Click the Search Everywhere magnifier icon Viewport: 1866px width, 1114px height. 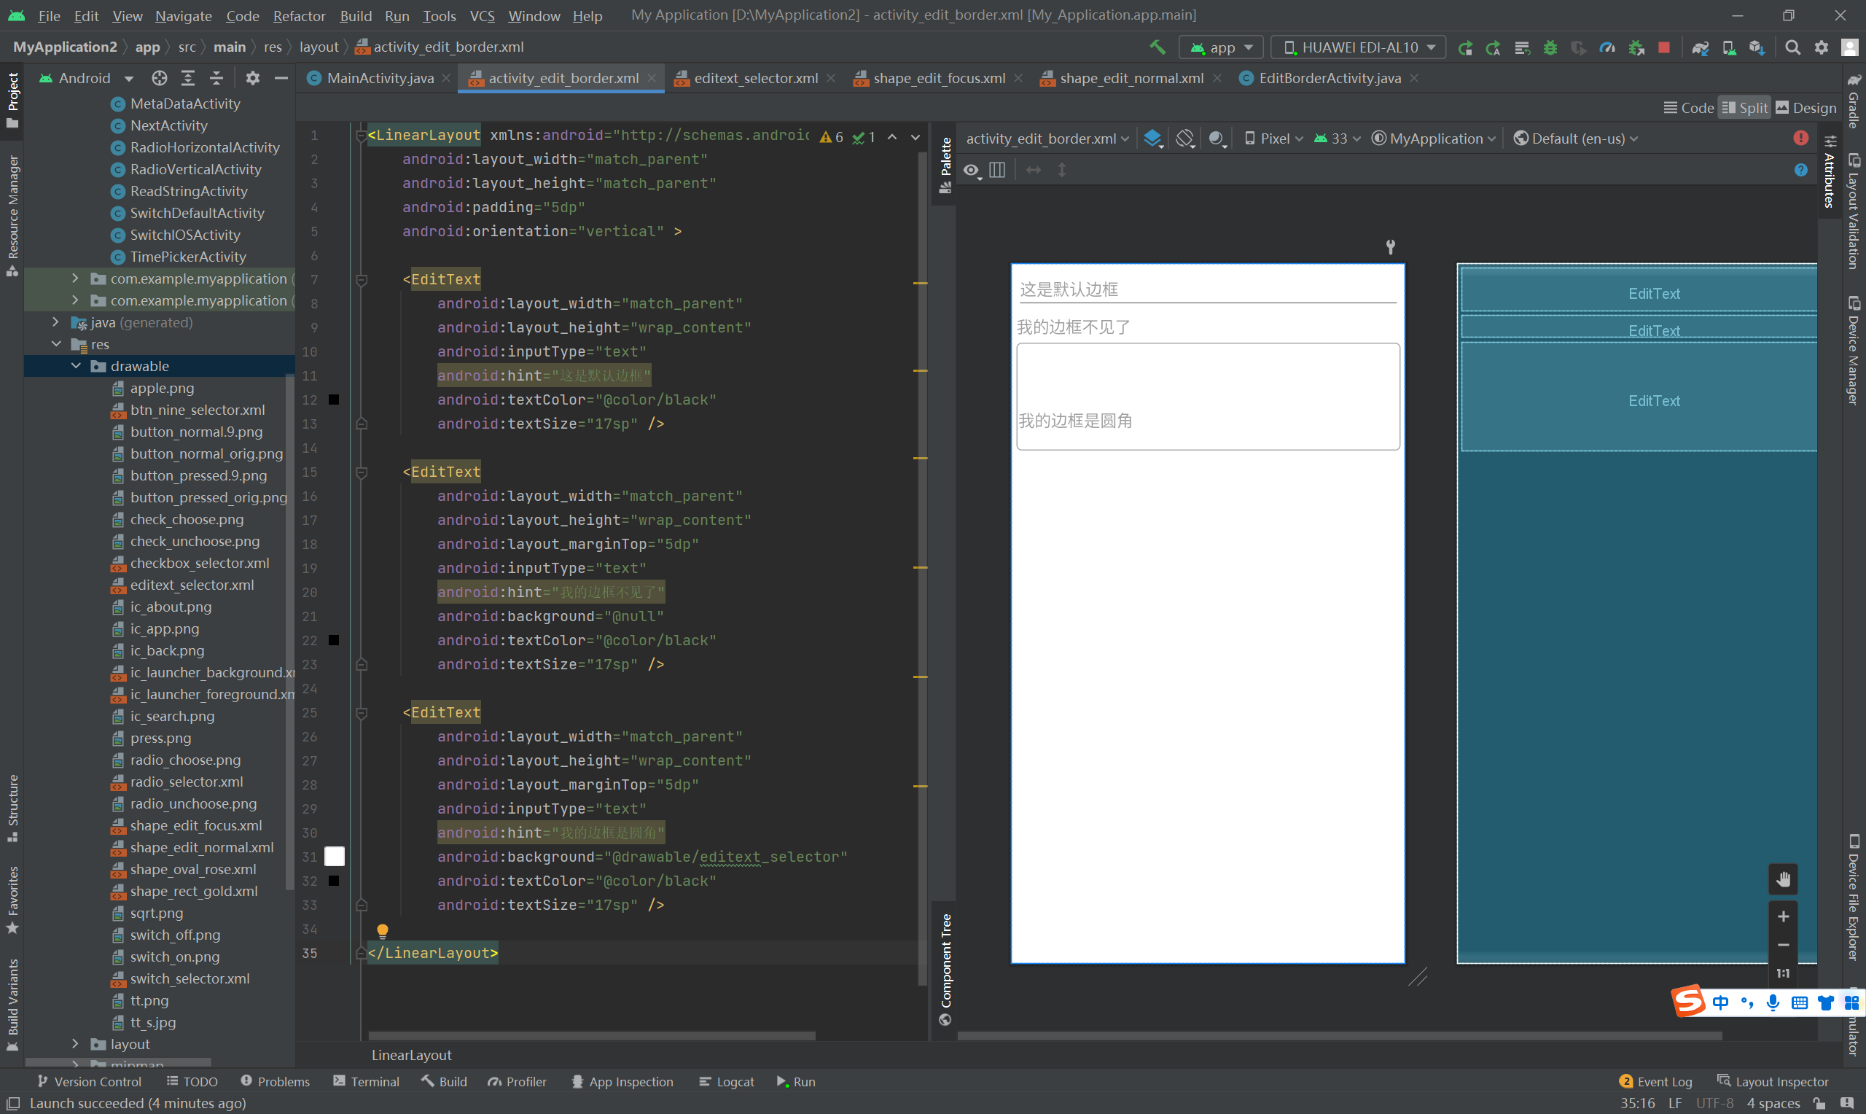pos(1792,47)
